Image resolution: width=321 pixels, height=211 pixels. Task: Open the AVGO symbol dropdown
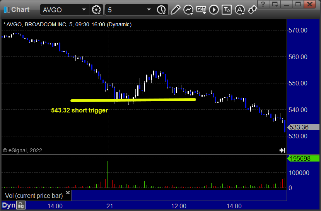point(84,10)
